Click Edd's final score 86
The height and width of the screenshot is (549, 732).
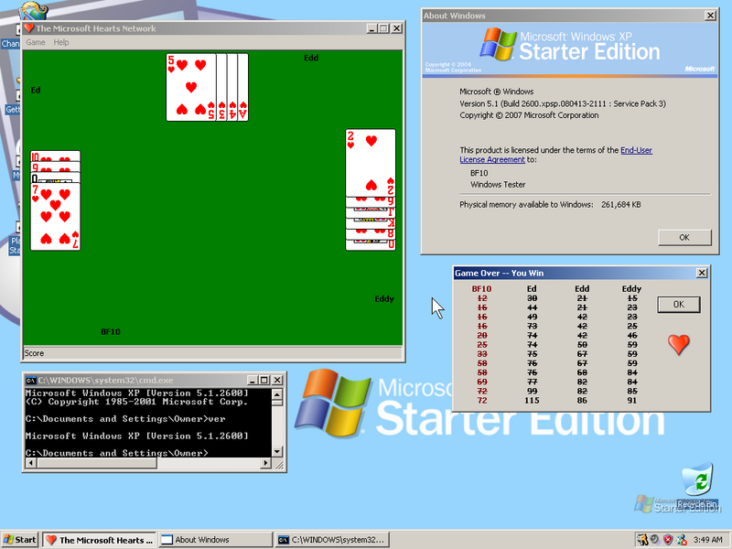(x=582, y=401)
